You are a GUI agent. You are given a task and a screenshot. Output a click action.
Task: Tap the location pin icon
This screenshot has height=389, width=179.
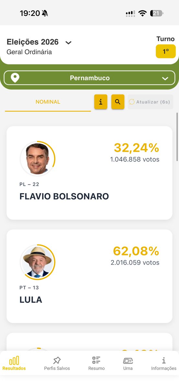(15, 78)
